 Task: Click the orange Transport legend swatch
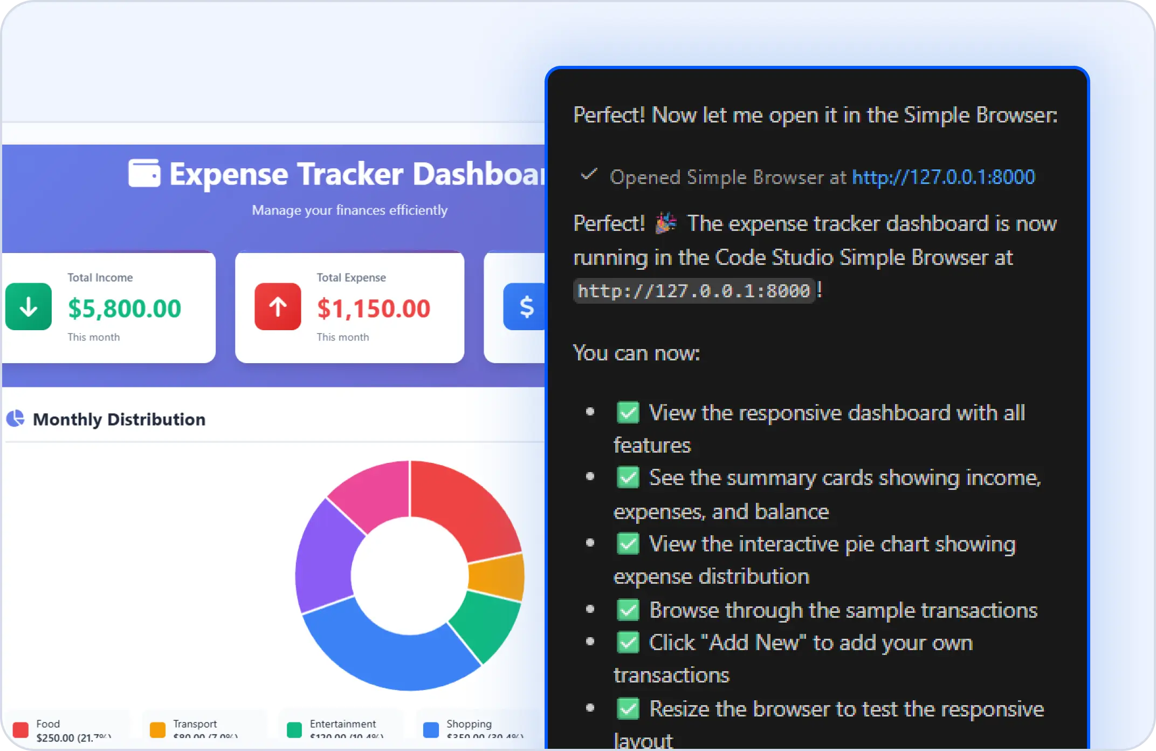click(x=157, y=729)
